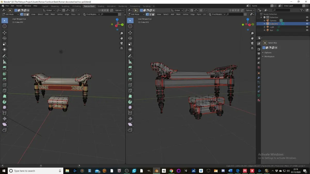The width and height of the screenshot is (310, 174).
Task: Switch to the Sculpting workspace tab
Action: [65, 6]
